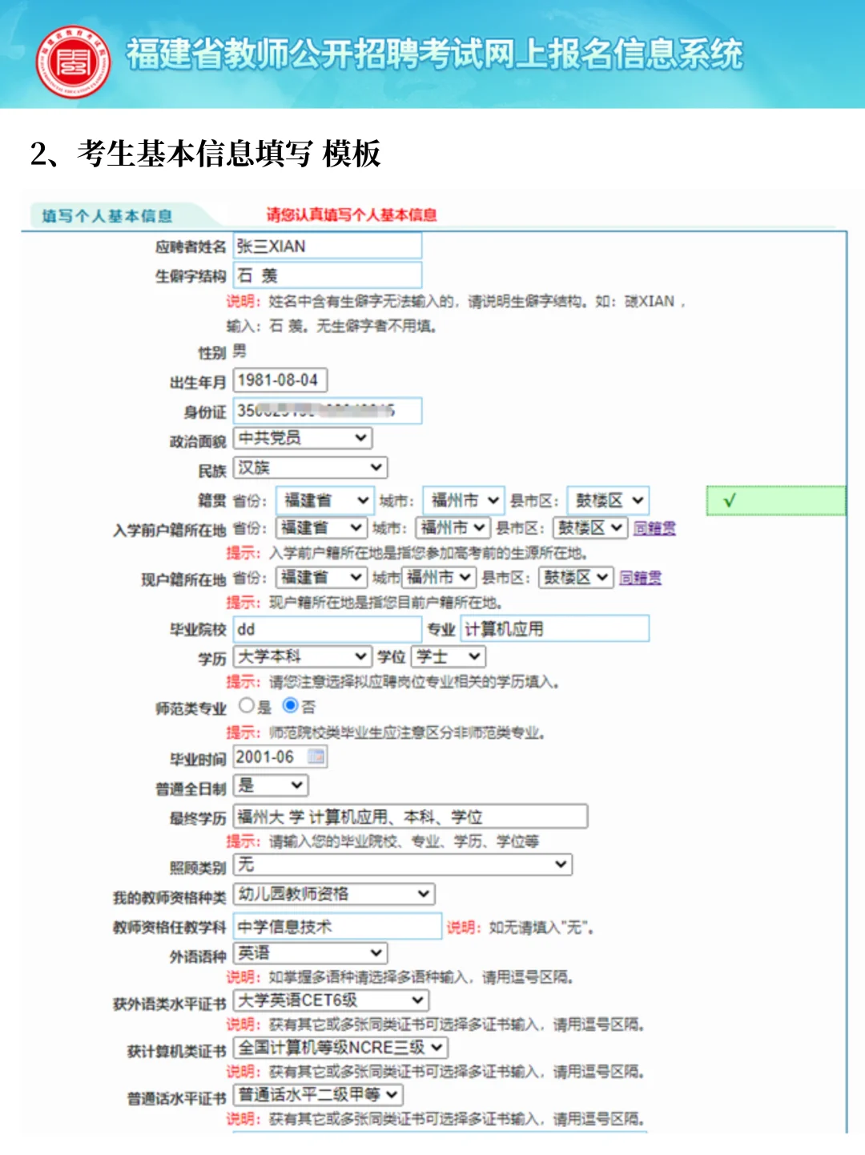
Task: Click the 同籍贯 link beside 入学前户籍所在地
Action: click(654, 528)
